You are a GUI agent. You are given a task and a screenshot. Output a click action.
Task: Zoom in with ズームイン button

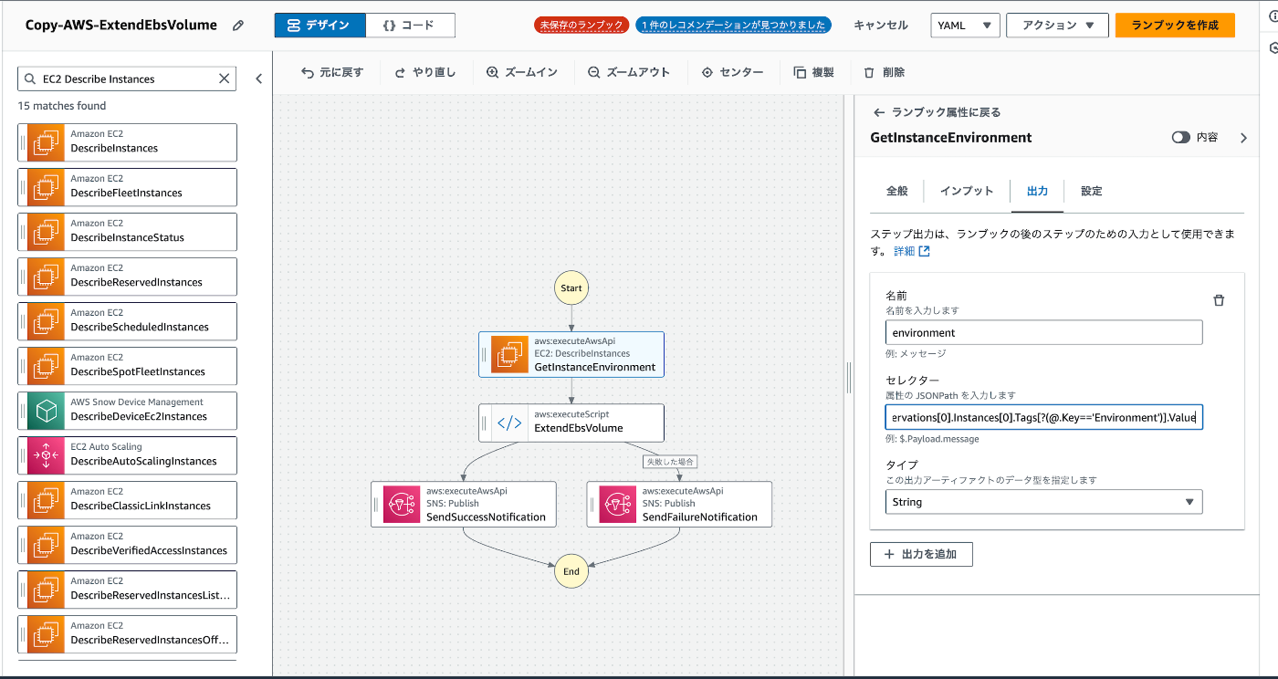(522, 72)
